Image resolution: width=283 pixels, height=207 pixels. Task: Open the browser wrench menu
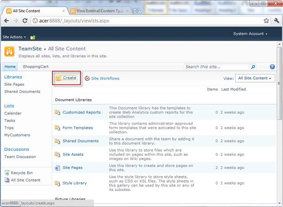(x=276, y=21)
